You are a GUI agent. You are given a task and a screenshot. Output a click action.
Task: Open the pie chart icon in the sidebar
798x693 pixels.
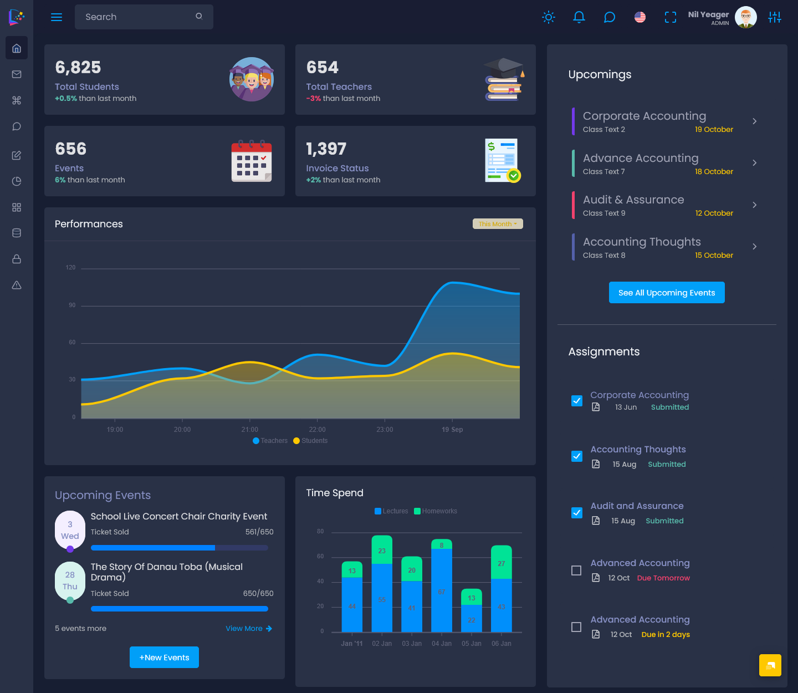[x=17, y=181]
